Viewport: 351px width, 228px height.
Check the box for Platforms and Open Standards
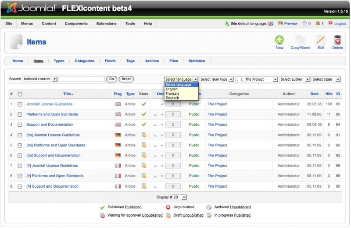tap(20, 114)
